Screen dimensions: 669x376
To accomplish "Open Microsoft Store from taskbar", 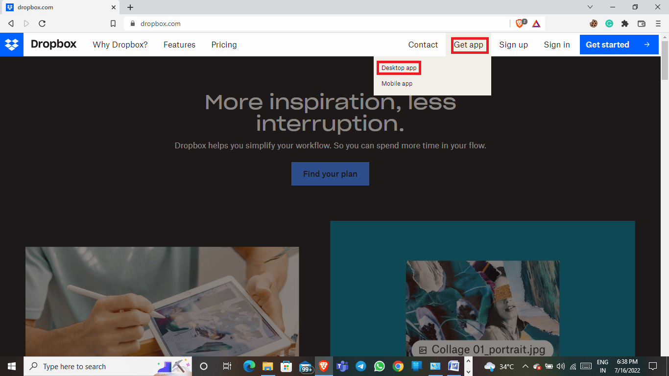I will [x=287, y=366].
